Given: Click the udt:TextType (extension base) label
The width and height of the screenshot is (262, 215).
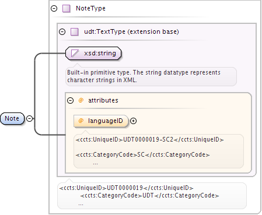Looking at the screenshot, I should coord(131,31).
